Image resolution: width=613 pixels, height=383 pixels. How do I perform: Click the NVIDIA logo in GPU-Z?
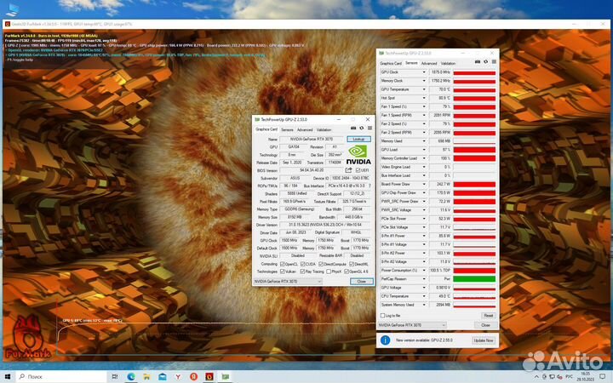pos(358,155)
